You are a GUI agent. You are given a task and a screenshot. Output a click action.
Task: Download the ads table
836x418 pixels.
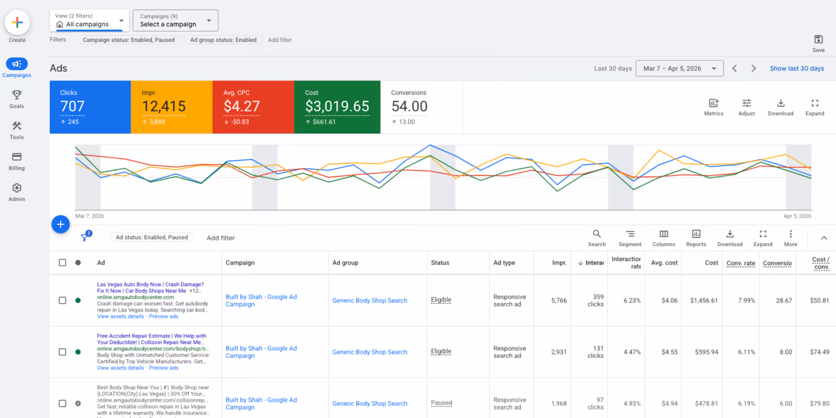[730, 238]
